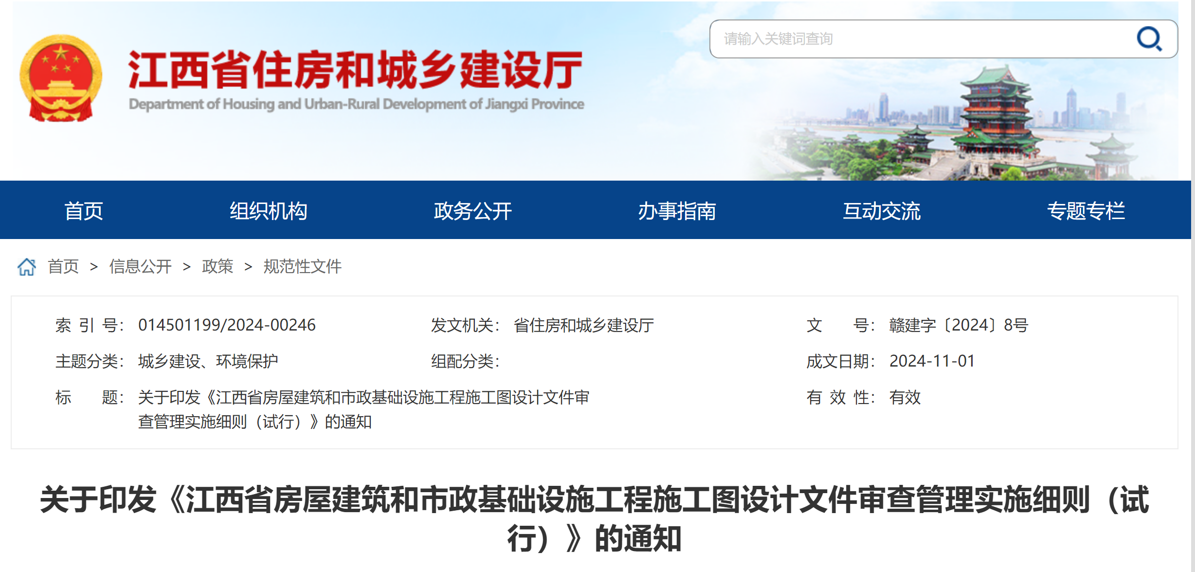Open the 办事指南 navigation menu item
This screenshot has height=572, width=1195.
pos(677,211)
